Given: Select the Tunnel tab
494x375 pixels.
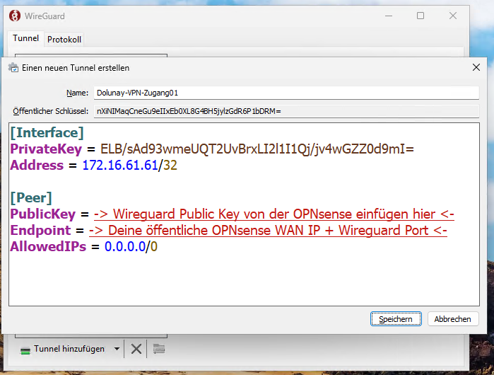Looking at the screenshot, I should (x=26, y=39).
